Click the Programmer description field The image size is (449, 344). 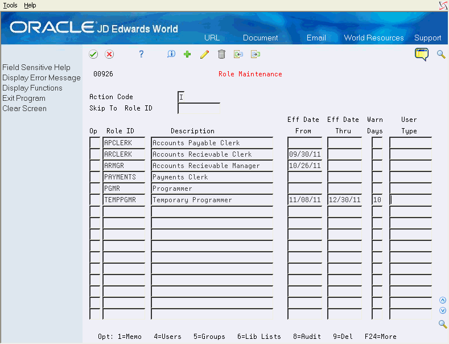point(212,189)
